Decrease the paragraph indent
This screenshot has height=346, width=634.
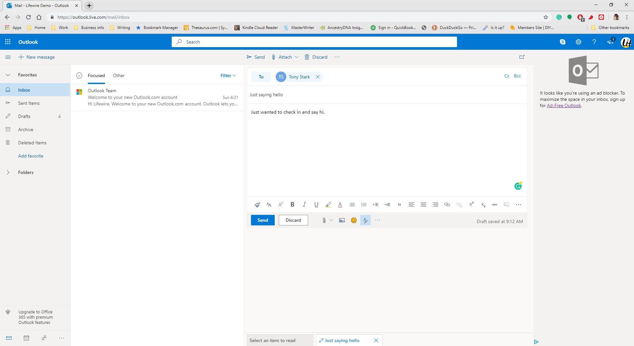(375, 205)
